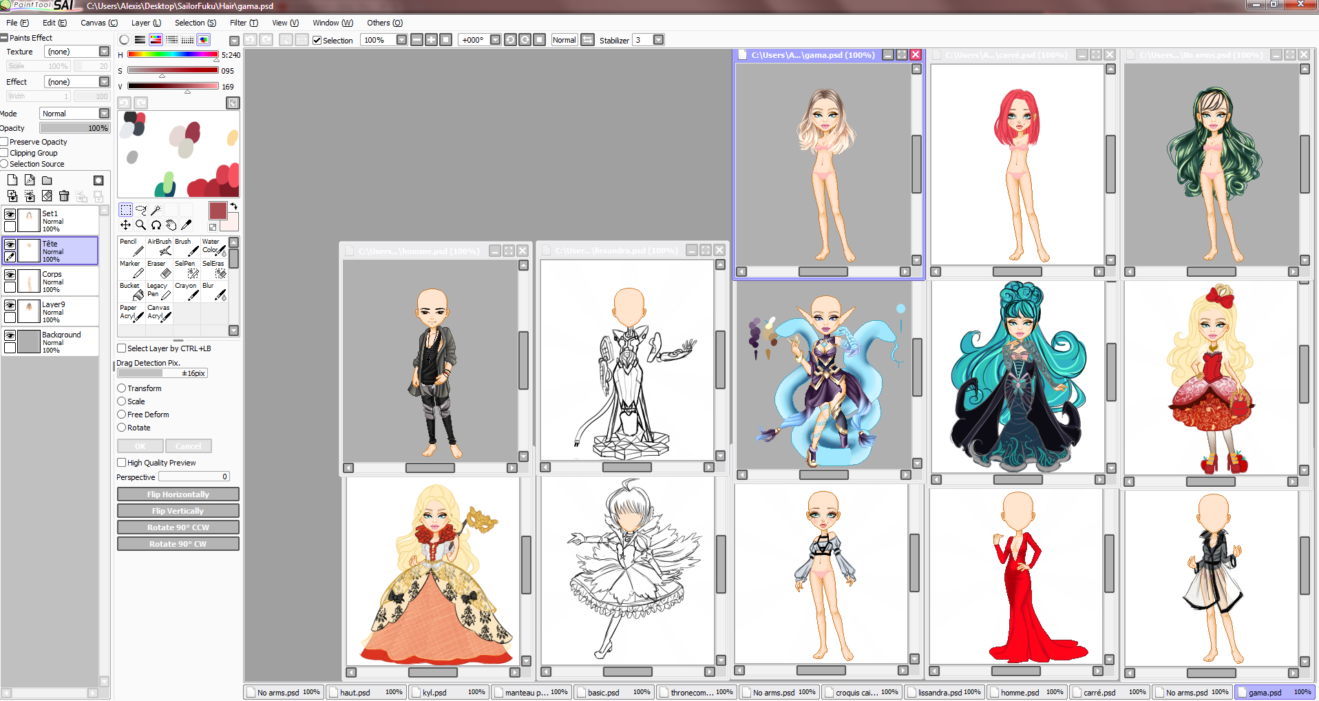Select the rectangular Selection tool
The width and height of the screenshot is (1319, 701).
(125, 209)
